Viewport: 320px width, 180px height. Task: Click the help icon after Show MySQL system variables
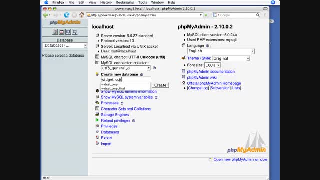pyautogui.click(x=156, y=97)
